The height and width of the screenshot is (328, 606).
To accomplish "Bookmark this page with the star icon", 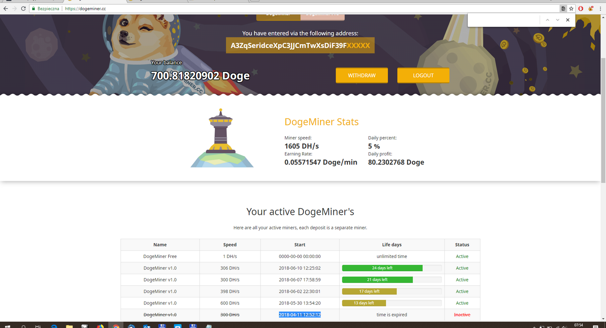I will (x=571, y=8).
